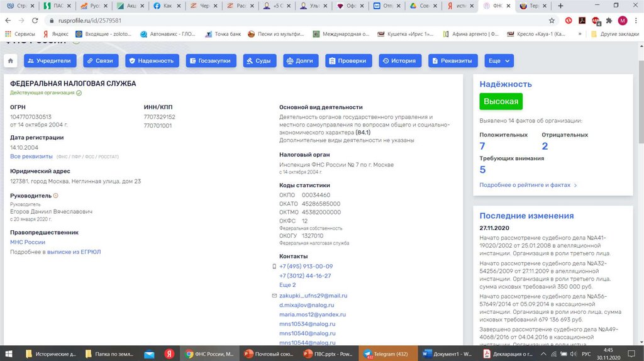Click the browser forward arrow
Viewport: 644px width, 361px height.
21,21
